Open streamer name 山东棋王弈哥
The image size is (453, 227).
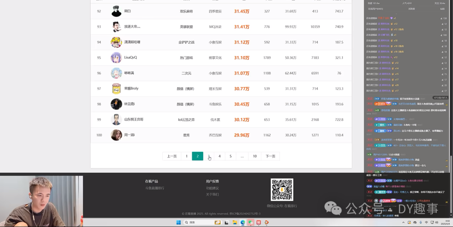point(134,120)
